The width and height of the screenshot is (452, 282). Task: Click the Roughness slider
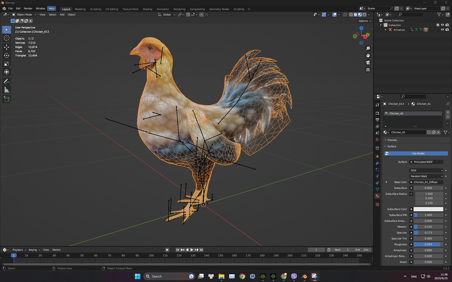pyautogui.click(x=428, y=244)
